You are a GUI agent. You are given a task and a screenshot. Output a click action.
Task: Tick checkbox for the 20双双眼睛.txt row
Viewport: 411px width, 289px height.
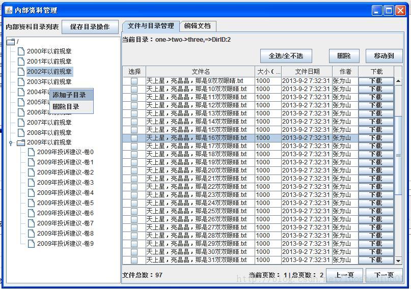click(134, 170)
